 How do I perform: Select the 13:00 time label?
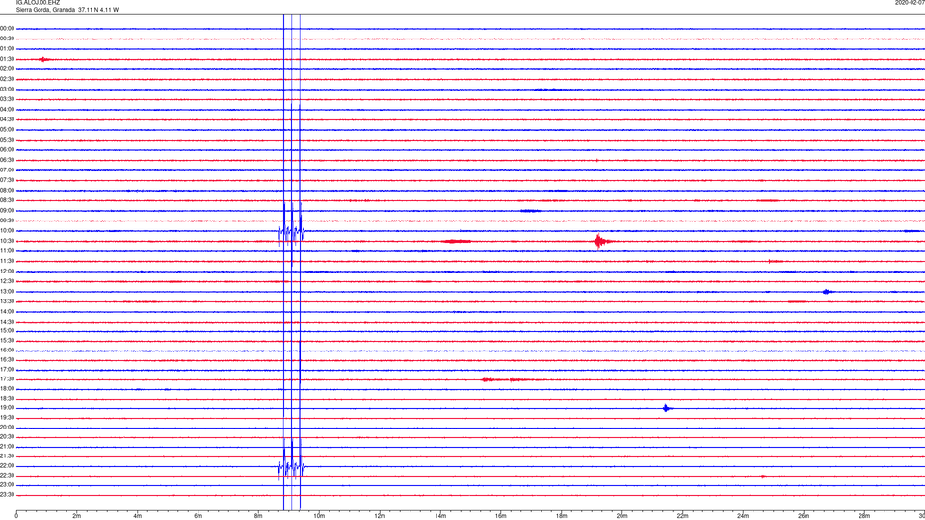(x=7, y=291)
